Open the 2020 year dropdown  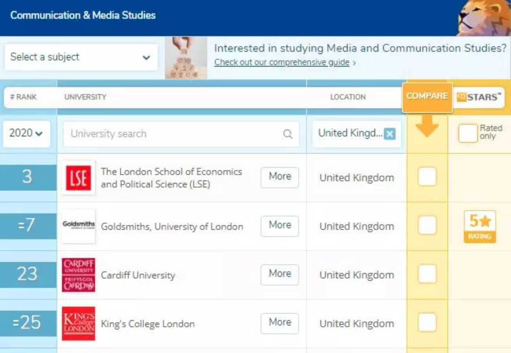click(x=26, y=133)
